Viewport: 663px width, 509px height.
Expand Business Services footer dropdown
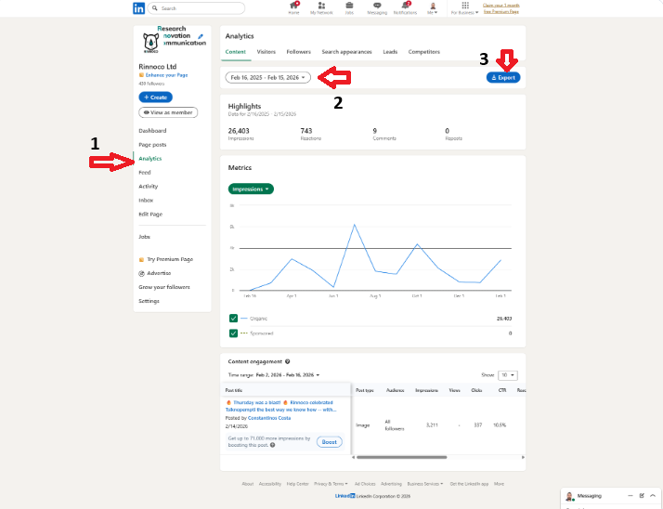[x=425, y=484]
